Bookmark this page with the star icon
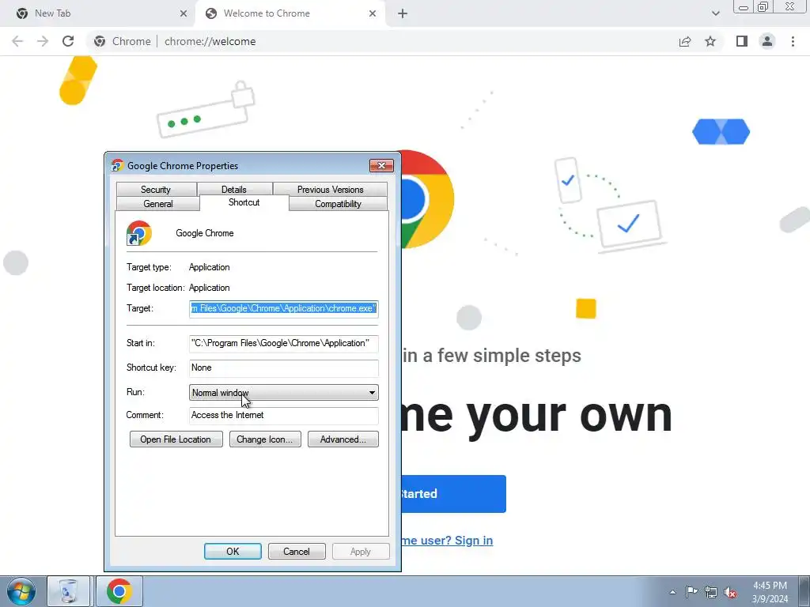 coord(710,41)
